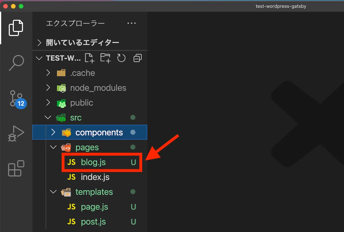The height and width of the screenshot is (232, 344).
Task: Click the New File icon
Action: (x=89, y=58)
